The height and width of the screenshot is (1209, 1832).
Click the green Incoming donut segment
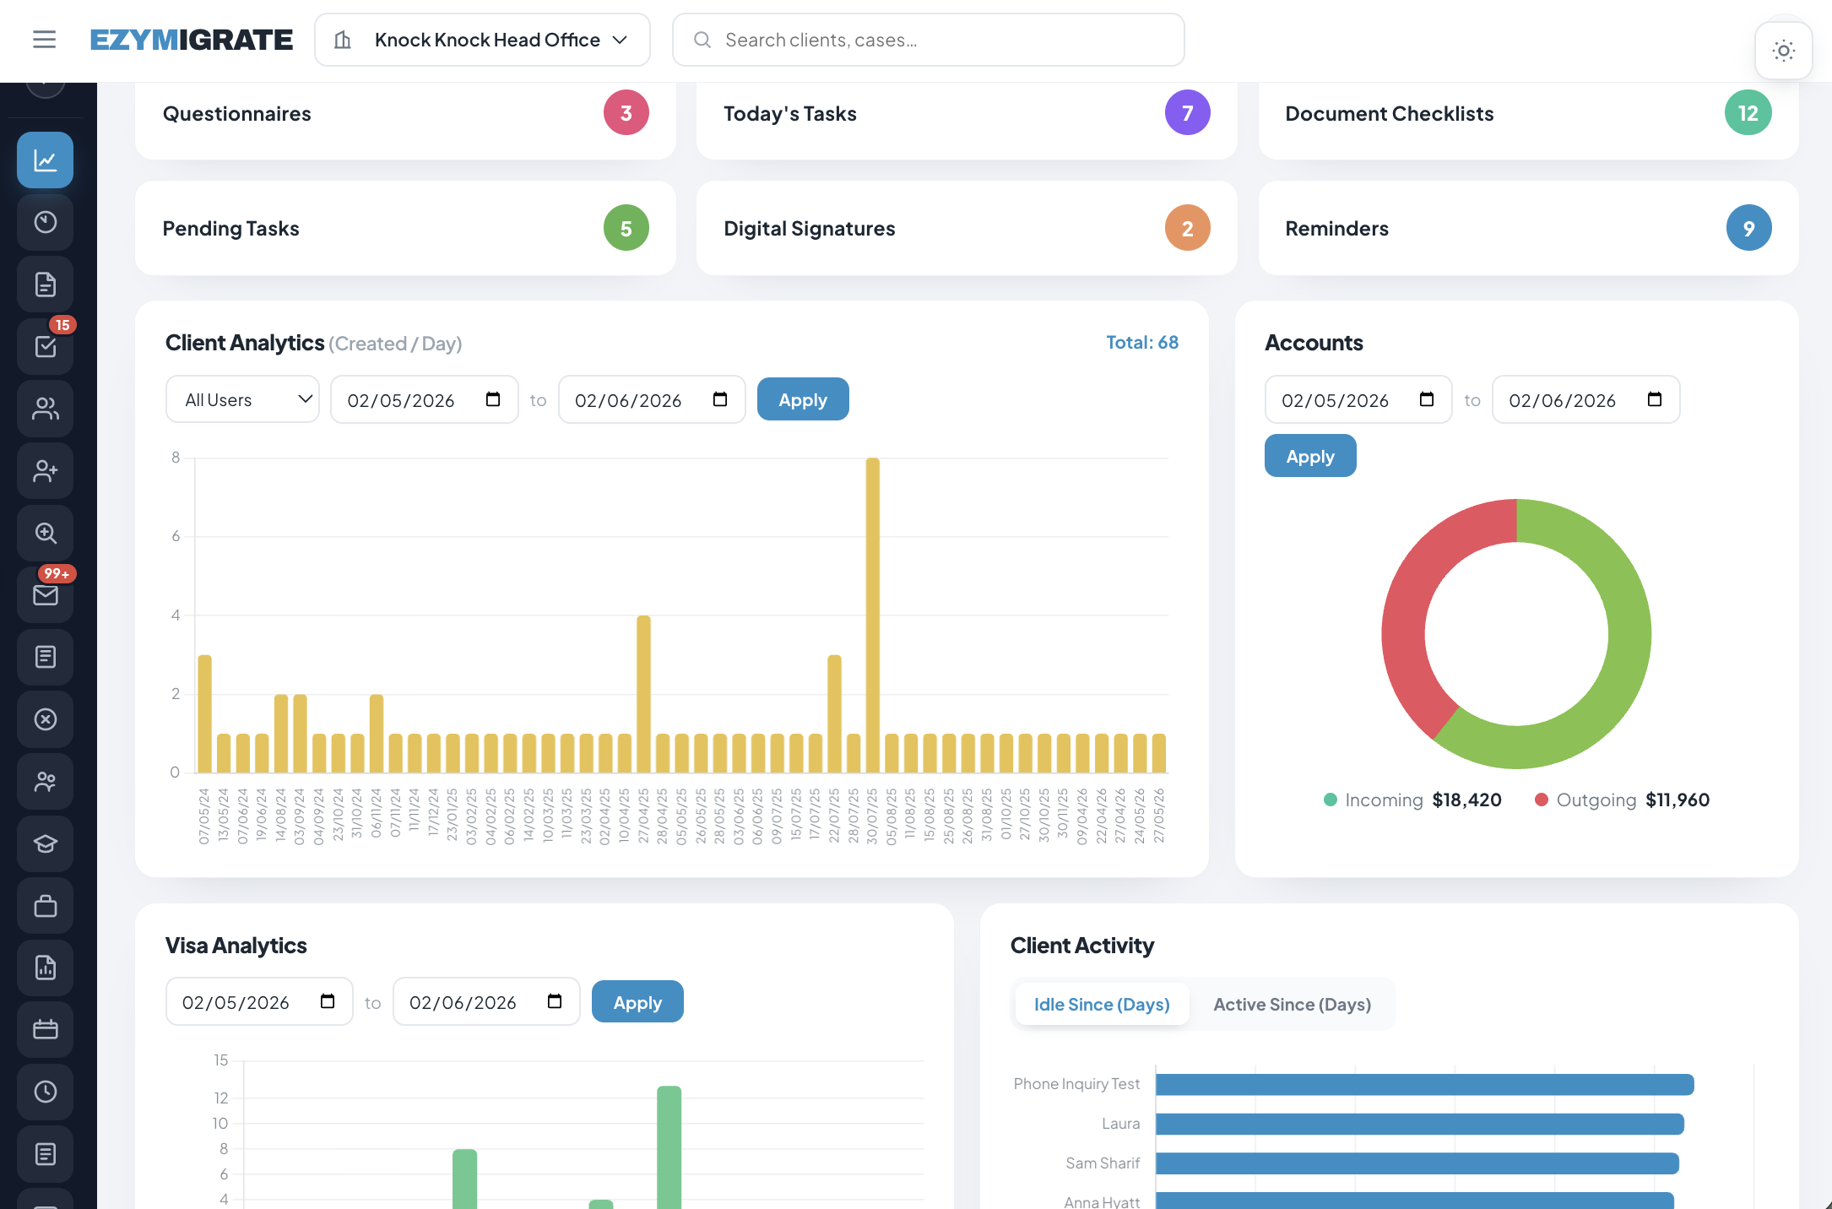(x=1625, y=667)
